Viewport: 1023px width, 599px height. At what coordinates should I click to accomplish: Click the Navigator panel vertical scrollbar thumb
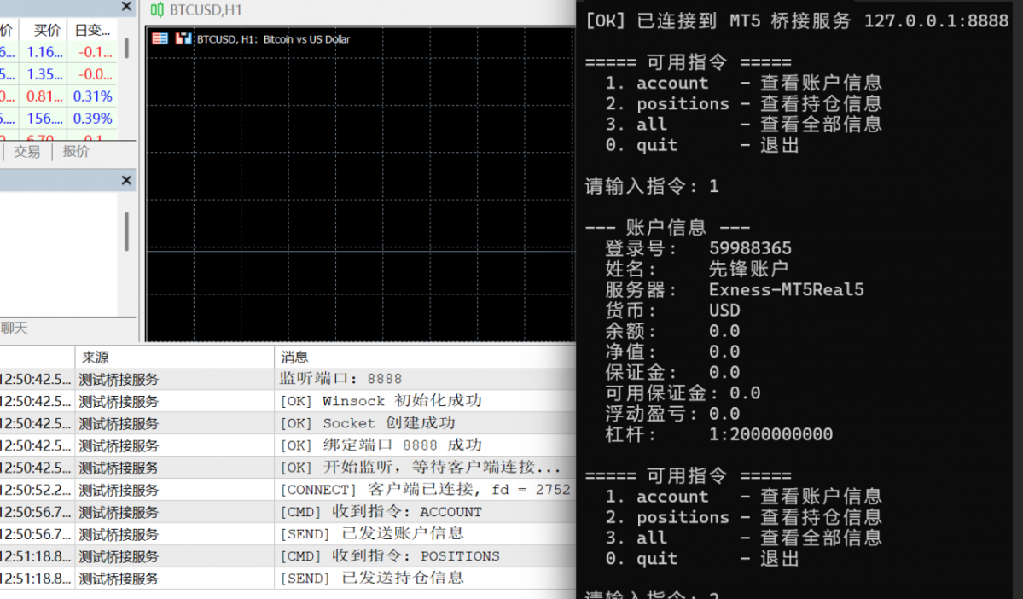[x=126, y=231]
